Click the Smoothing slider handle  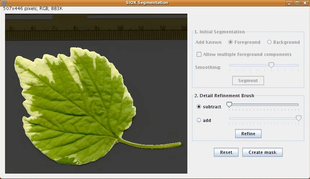pos(272,65)
